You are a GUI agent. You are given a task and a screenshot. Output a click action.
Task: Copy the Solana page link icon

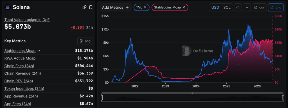84,7
